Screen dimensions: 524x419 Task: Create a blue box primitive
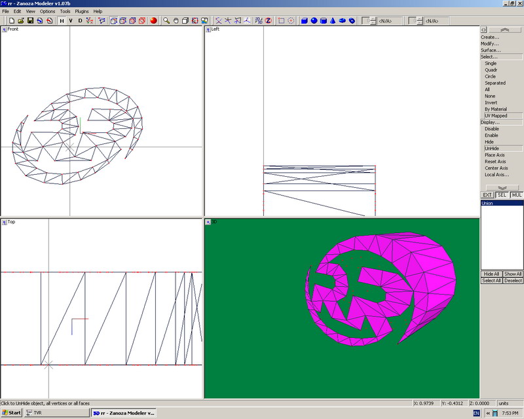(305, 21)
